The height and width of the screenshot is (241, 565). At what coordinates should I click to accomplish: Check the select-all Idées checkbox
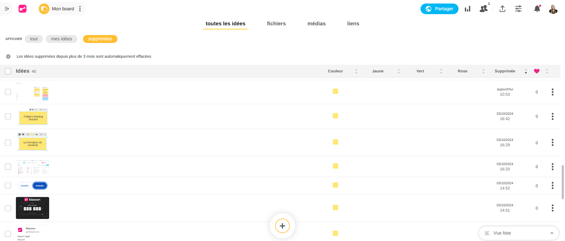(x=8, y=71)
